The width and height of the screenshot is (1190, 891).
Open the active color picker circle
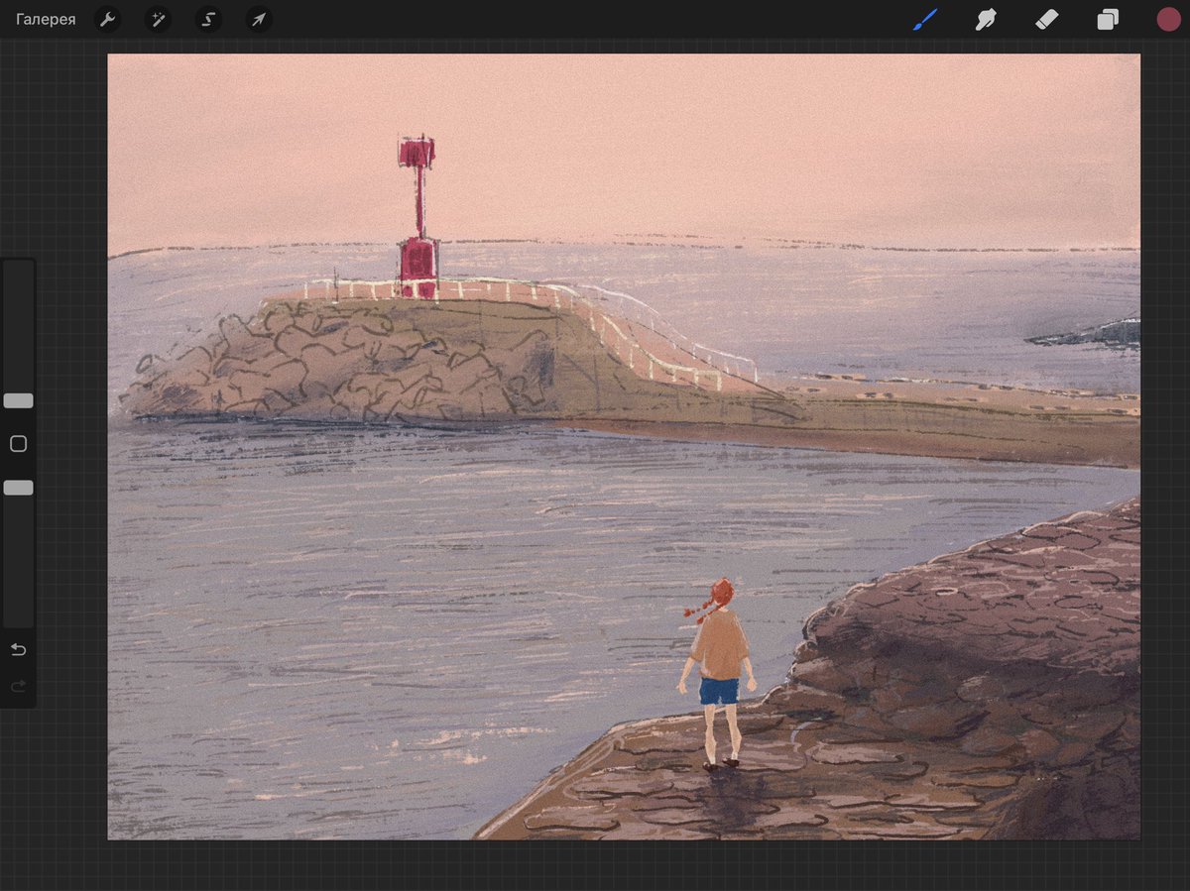[1168, 19]
